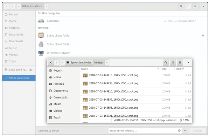Select file 2018-07-03-143735_1680x1050_scrot.png

(x=136, y=83)
